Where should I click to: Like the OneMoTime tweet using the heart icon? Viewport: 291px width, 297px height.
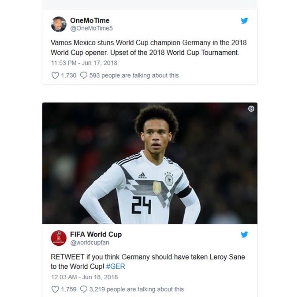pyautogui.click(x=55, y=76)
